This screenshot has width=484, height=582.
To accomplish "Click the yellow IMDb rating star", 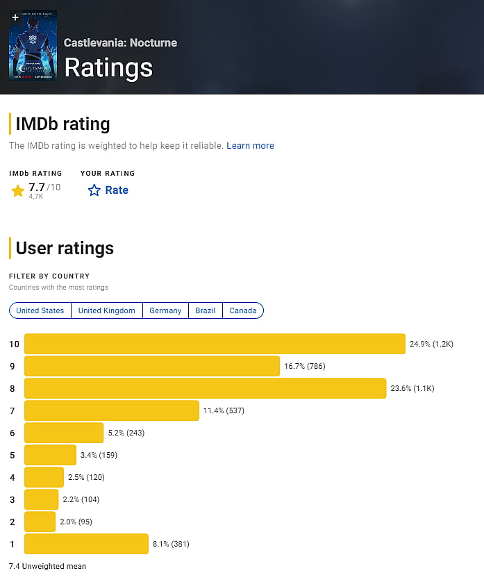I will pos(18,190).
